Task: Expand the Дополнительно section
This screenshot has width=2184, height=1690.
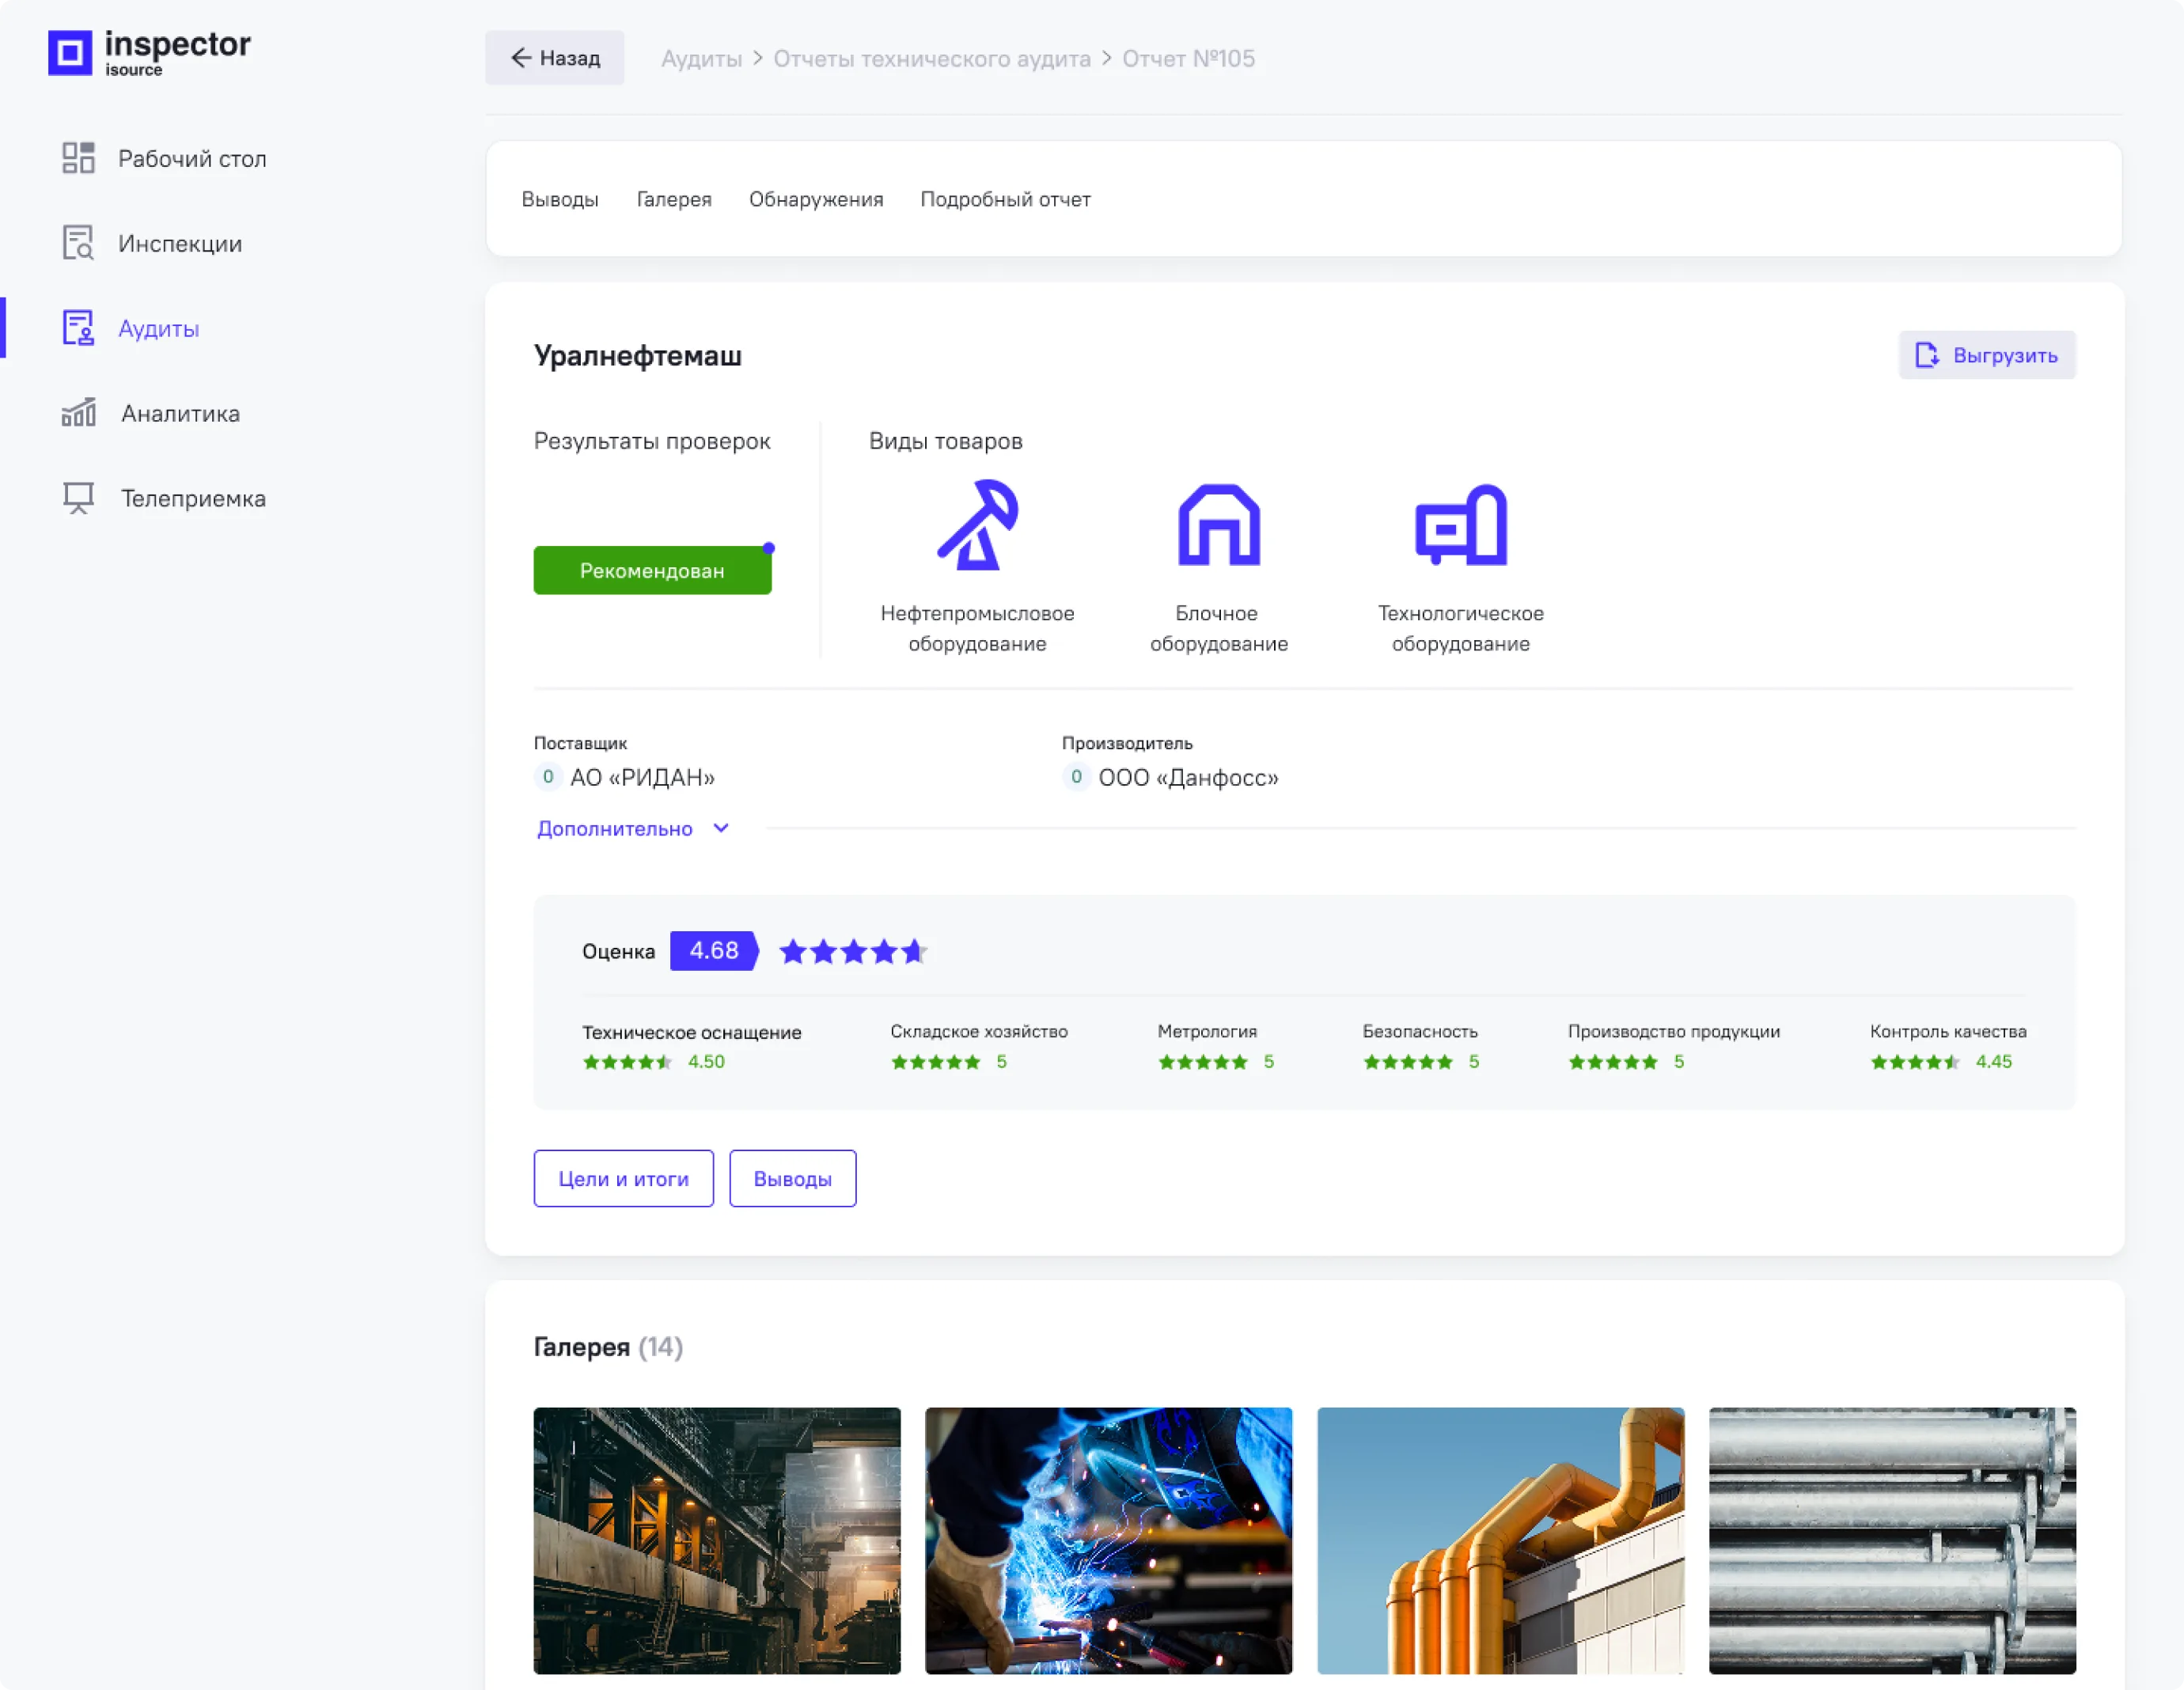Action: pyautogui.click(x=633, y=828)
